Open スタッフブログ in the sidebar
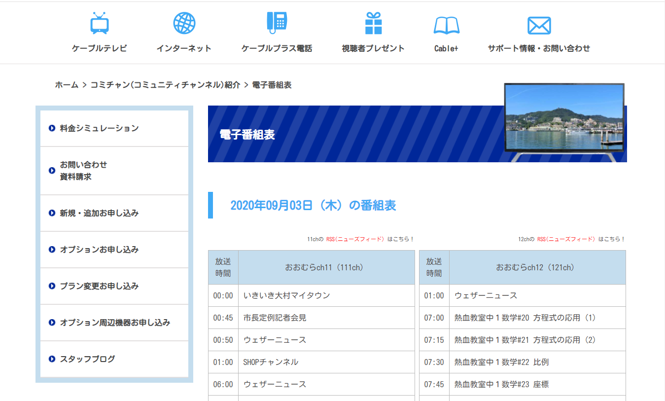Viewport: 665px width, 401px height. coord(114,359)
